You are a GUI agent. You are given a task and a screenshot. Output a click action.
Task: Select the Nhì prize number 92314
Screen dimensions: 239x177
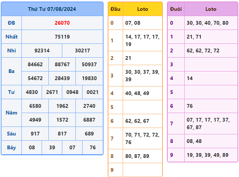pyautogui.click(x=42, y=51)
